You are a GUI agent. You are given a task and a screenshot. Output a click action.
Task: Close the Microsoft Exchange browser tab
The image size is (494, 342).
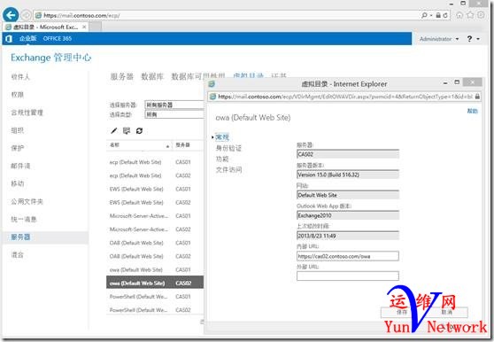84,27
